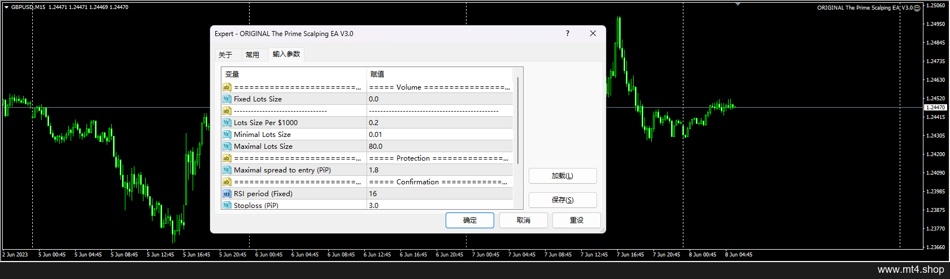Click the icon beside Stoploss (PiP)

coord(226,205)
